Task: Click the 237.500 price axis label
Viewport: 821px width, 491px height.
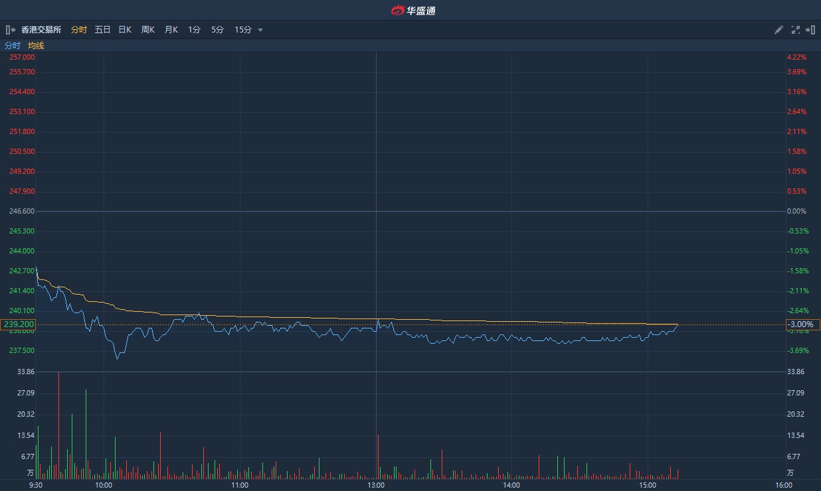Action: tap(22, 350)
